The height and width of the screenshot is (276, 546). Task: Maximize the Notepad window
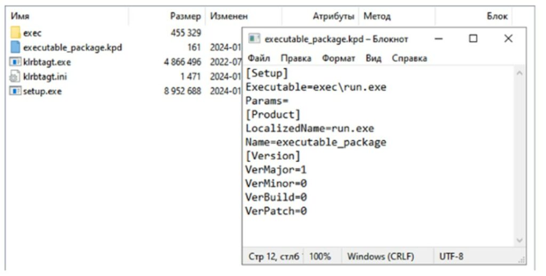pos(473,39)
